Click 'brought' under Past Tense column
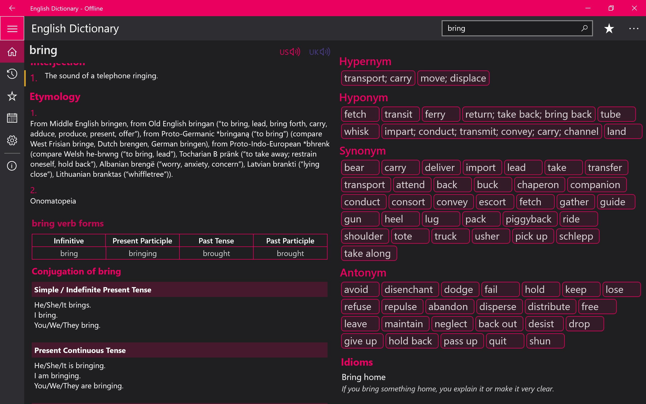 point(216,253)
